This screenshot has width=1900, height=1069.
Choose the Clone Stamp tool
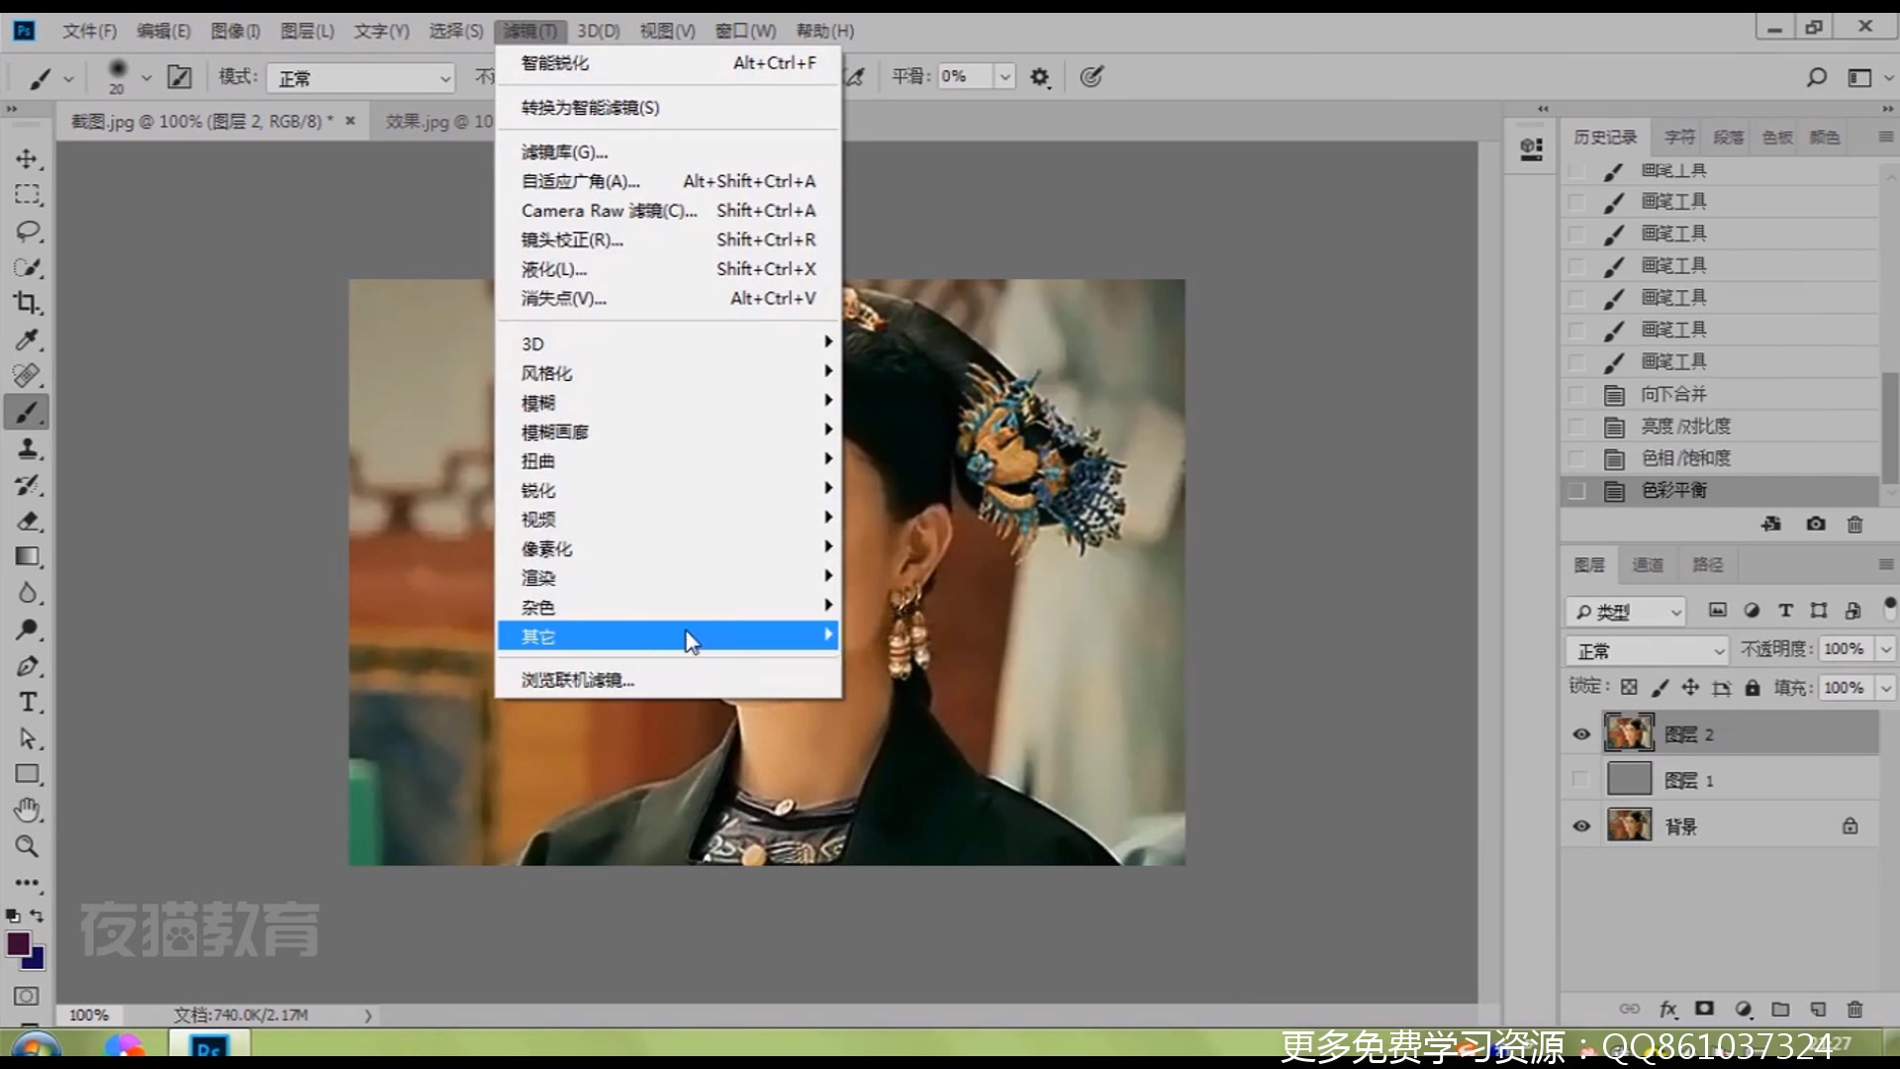coord(27,448)
